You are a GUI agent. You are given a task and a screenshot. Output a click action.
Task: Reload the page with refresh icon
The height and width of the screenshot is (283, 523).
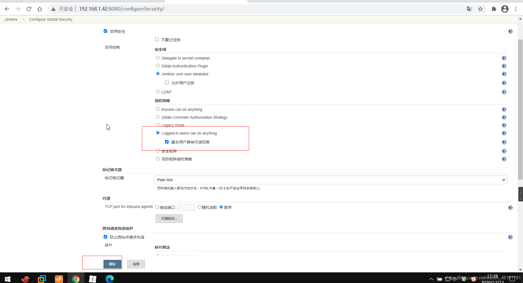tap(29, 9)
